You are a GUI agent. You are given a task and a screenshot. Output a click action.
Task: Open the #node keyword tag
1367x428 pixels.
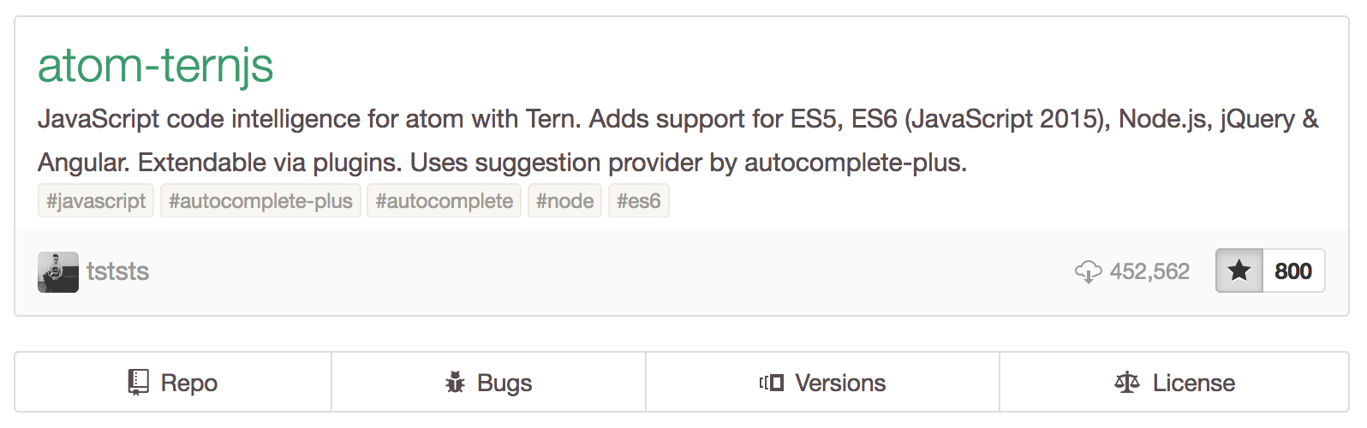coord(564,201)
